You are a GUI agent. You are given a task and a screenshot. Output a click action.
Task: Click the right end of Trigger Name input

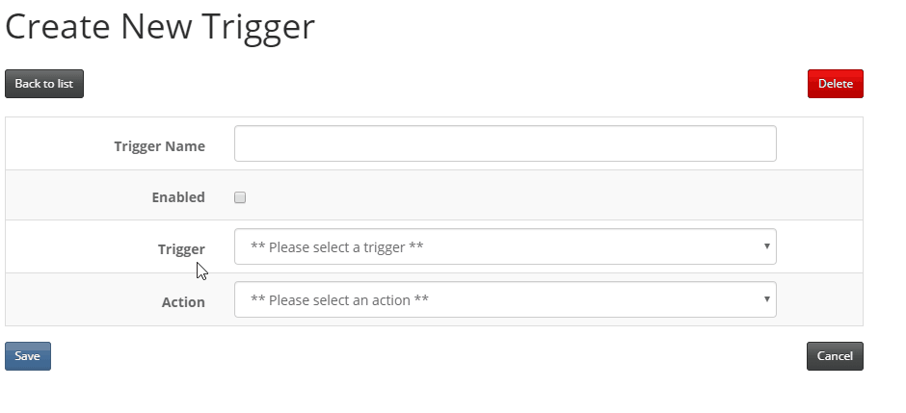coord(762,143)
